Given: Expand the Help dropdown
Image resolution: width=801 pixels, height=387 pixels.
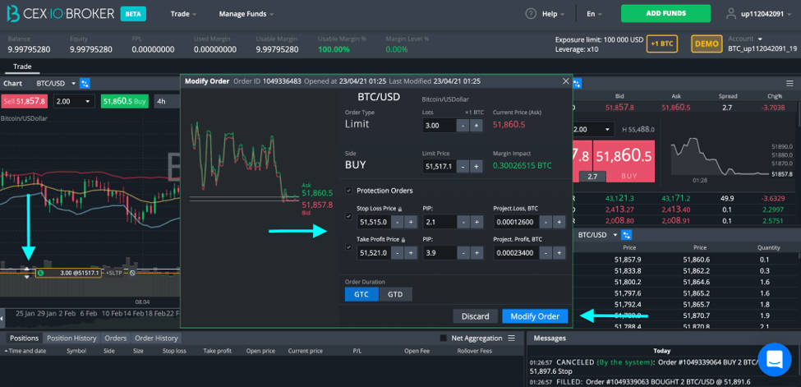Looking at the screenshot, I should point(553,14).
